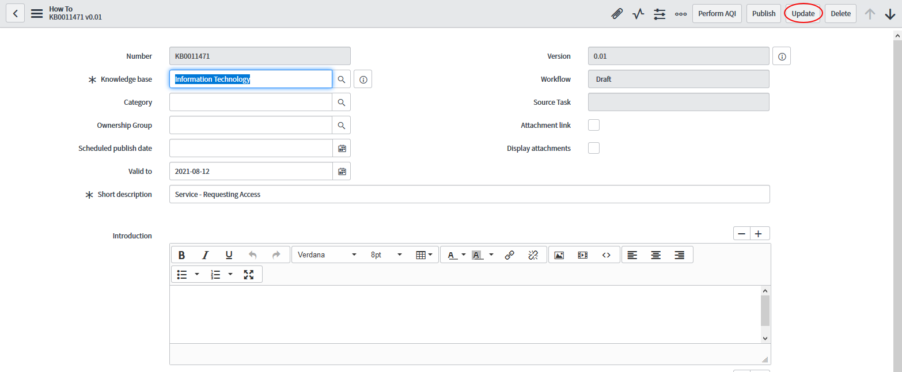Click the personalize form settings icon
902x372 pixels.
point(660,14)
